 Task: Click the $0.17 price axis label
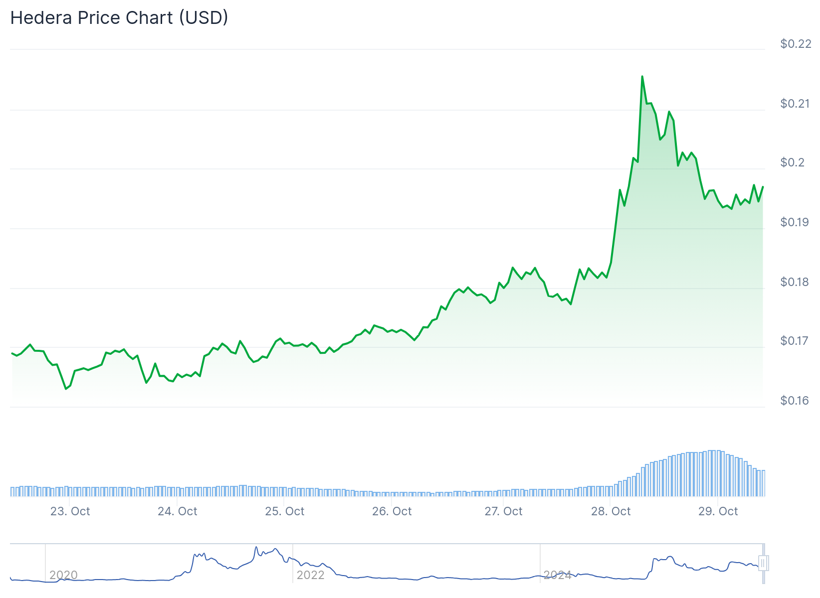point(796,341)
